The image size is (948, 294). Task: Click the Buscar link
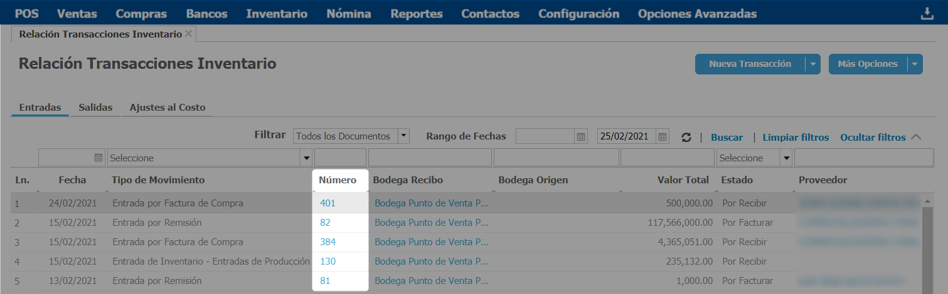[x=727, y=137]
